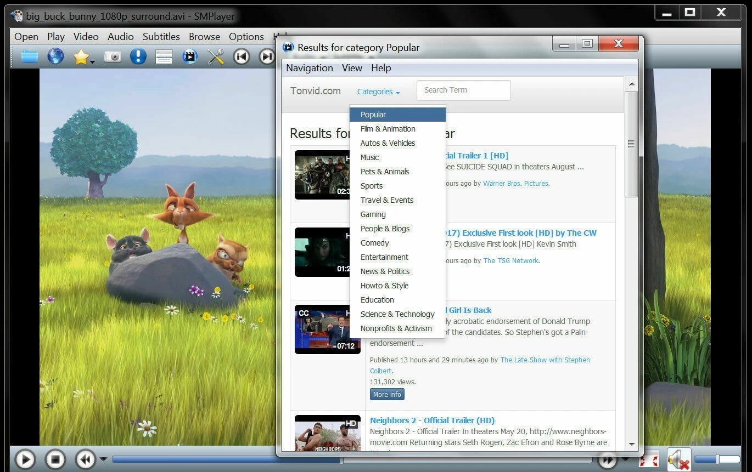This screenshot has width=752, height=472.
Task: Expand the rewind options dropdown arrow
Action: (103, 459)
